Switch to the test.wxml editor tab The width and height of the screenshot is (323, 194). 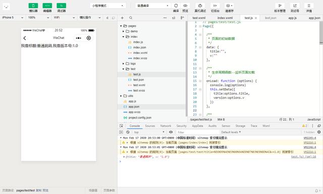tap(199, 18)
